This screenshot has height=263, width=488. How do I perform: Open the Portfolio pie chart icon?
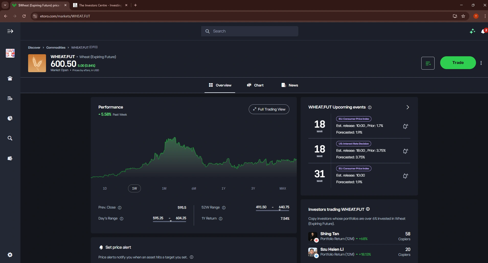pyautogui.click(x=10, y=118)
